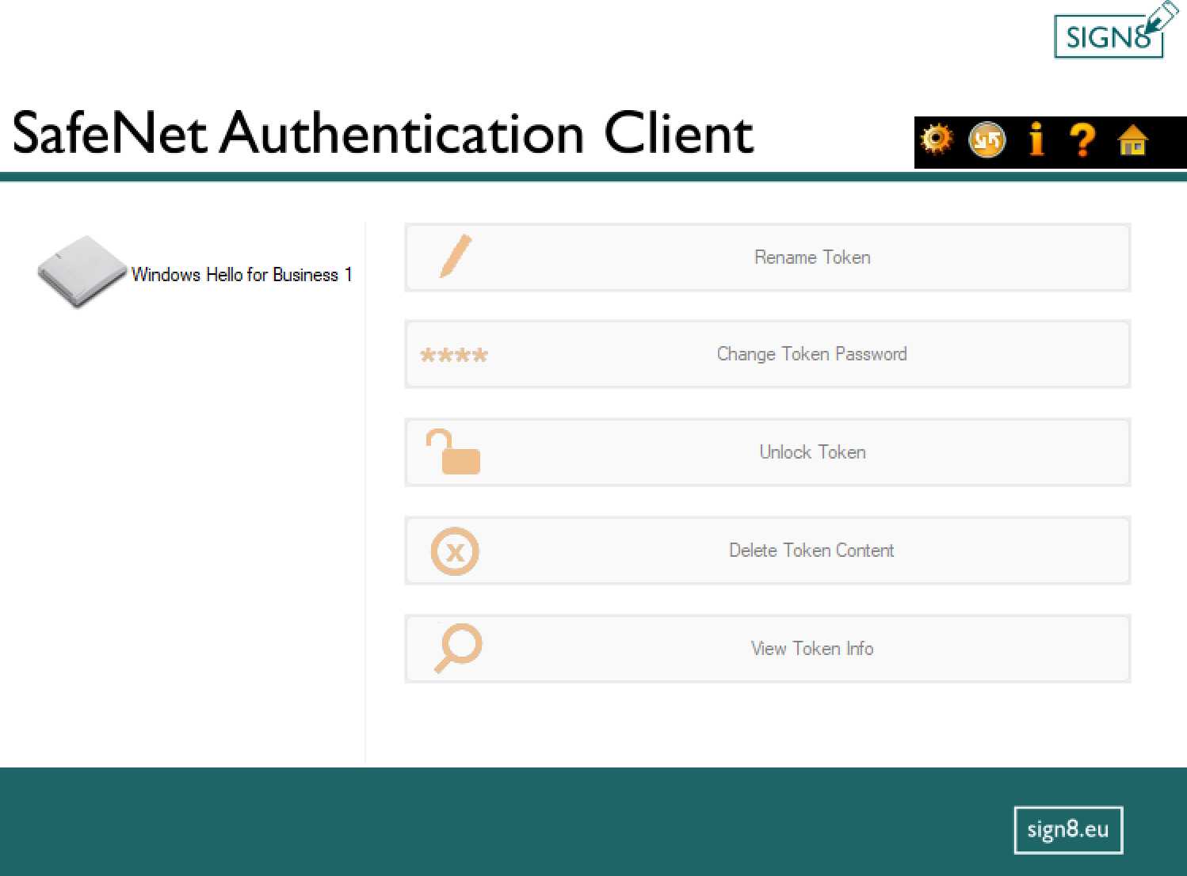Screen dimensions: 1187x876
Task: Click the Refresh round orange icon
Action: [x=987, y=140]
